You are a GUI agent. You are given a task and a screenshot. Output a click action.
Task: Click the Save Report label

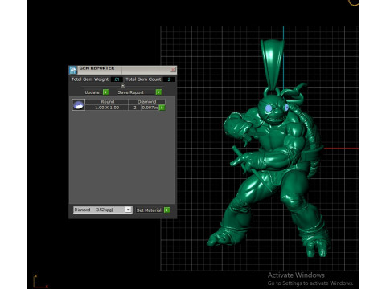pos(130,92)
